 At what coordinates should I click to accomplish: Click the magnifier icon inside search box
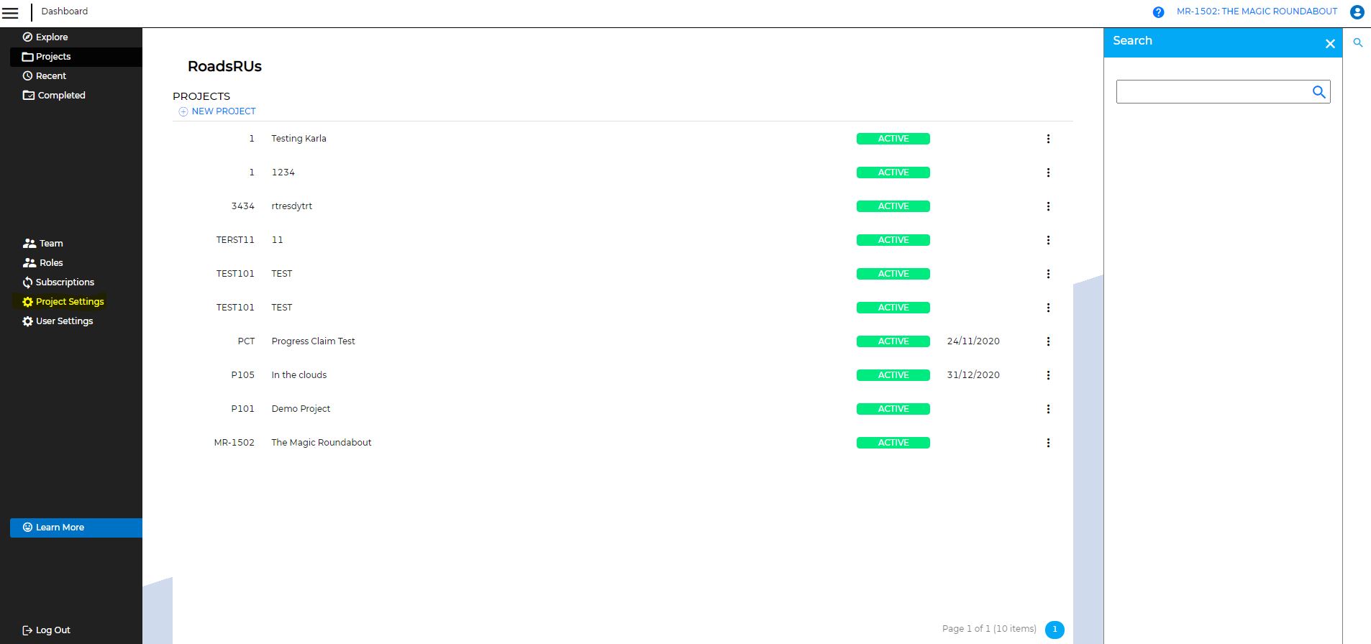[x=1318, y=92]
